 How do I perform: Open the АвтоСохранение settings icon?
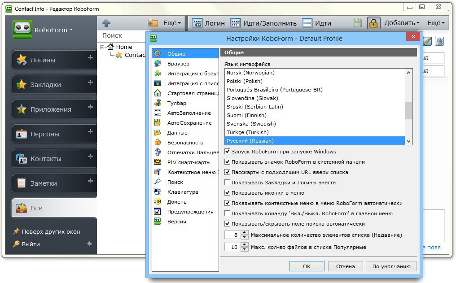(158, 122)
